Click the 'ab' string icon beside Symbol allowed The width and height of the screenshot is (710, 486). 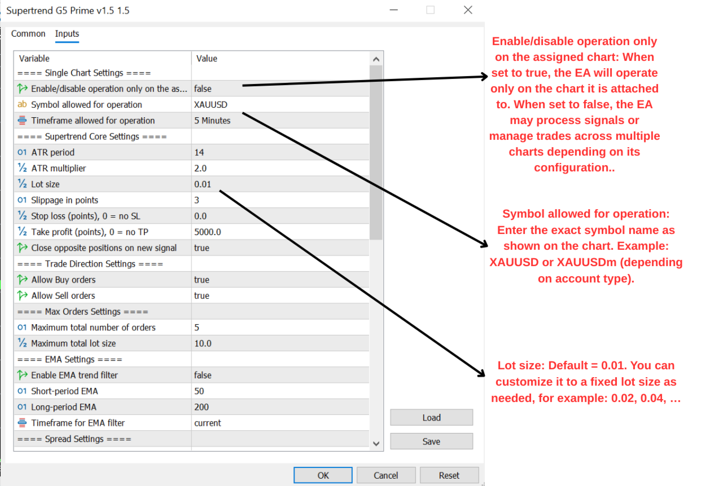pyautogui.click(x=23, y=104)
